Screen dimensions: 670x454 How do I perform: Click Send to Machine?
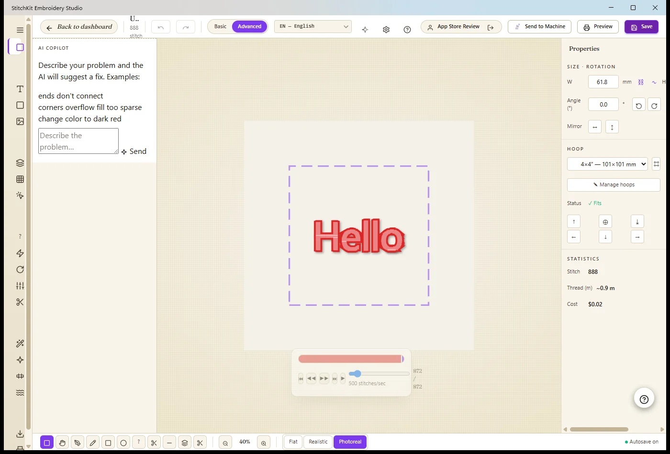click(540, 27)
